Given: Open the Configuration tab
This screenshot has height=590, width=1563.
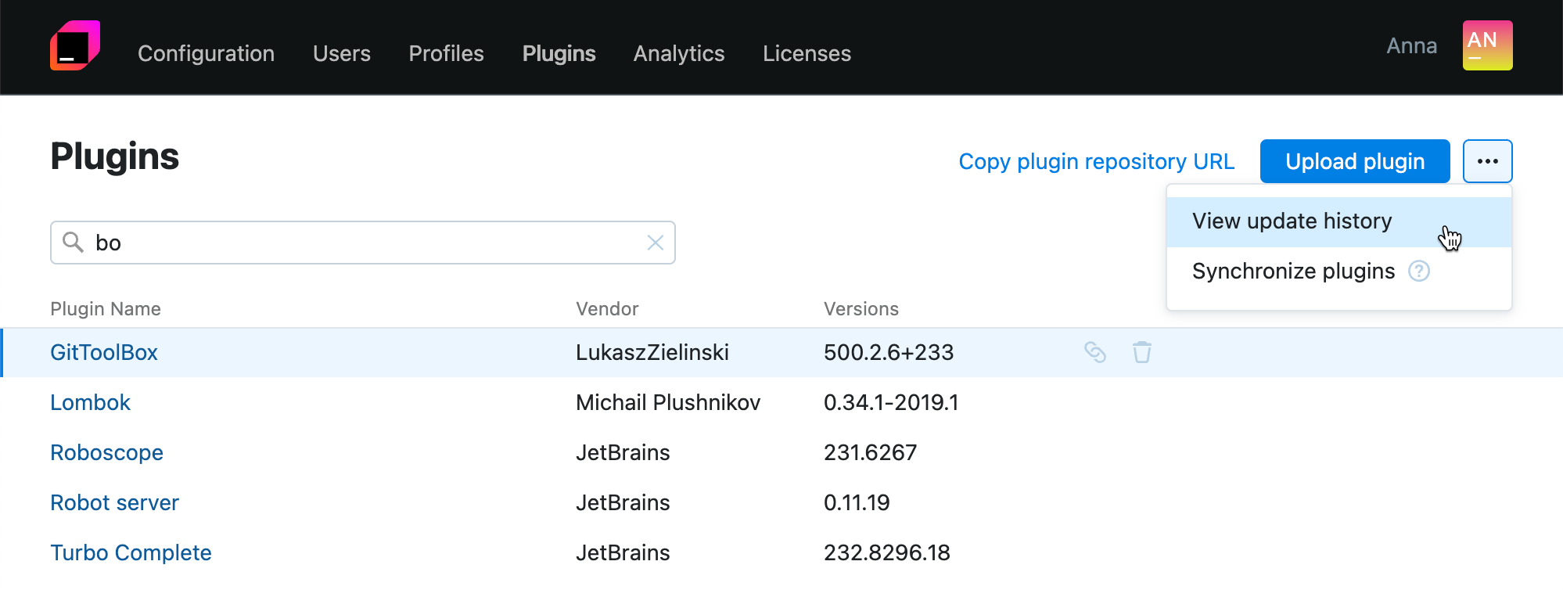Looking at the screenshot, I should coord(206,53).
